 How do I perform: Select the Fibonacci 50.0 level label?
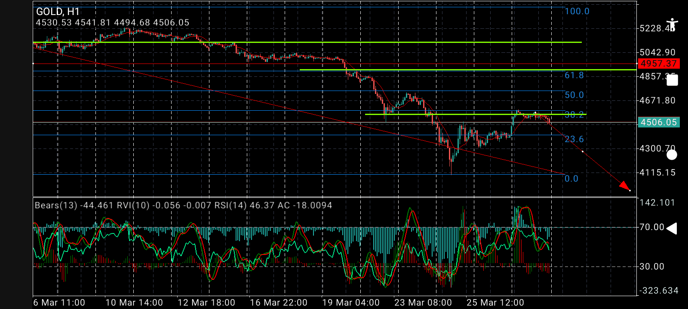pos(574,95)
